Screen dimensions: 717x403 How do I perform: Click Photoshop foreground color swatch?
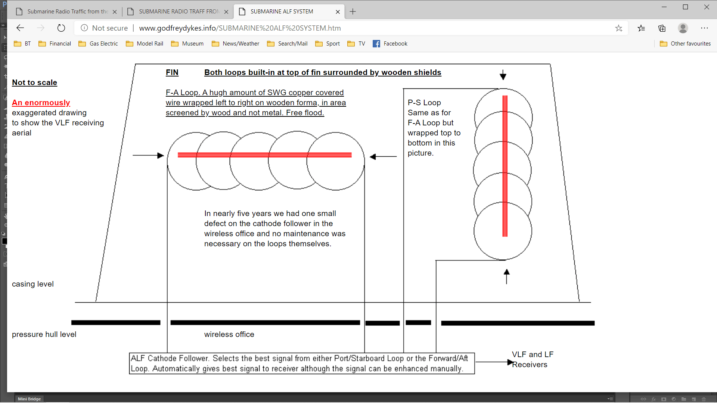tap(4, 241)
